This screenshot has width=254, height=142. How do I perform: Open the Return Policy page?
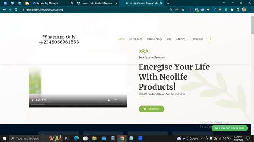pos(154,39)
